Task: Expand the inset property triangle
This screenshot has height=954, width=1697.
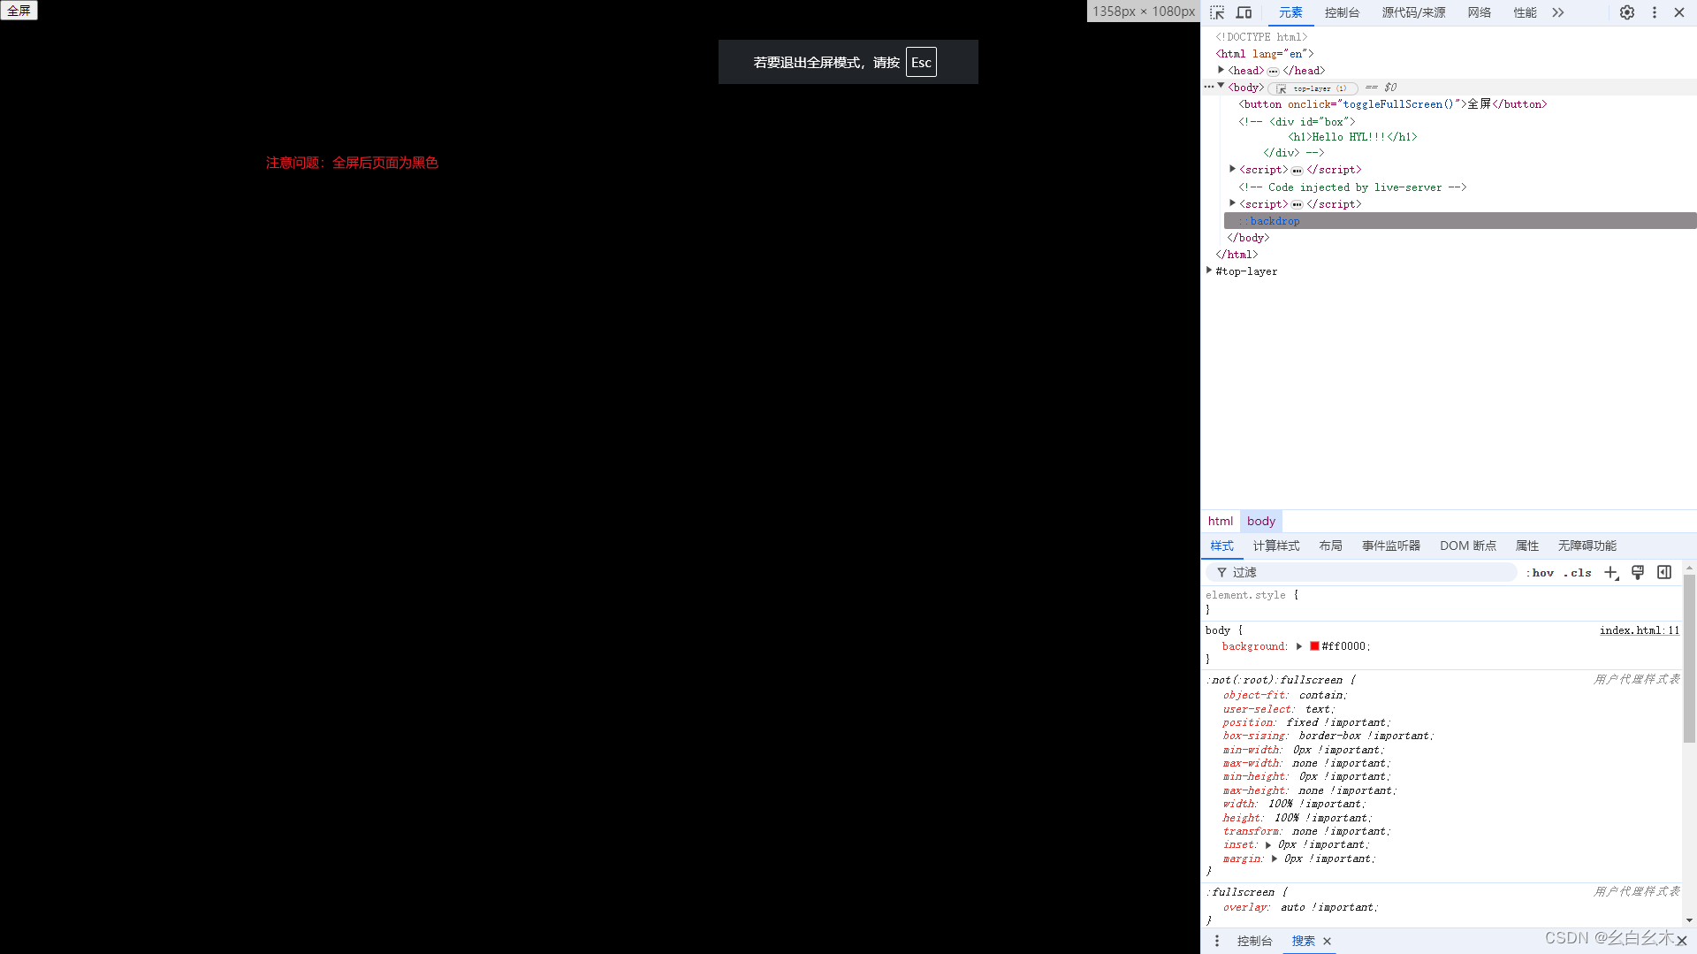Action: [x=1268, y=845]
